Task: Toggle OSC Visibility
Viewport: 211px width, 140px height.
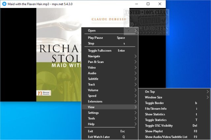Action: [174, 126]
